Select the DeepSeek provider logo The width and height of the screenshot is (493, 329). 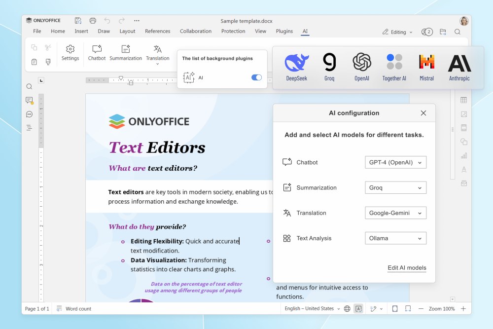coord(296,67)
